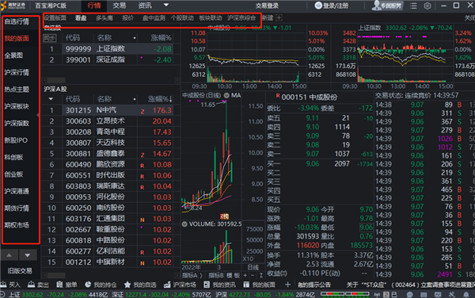Expand the dropdown arrow next to 资讯
The image size is (475, 298).
[x=166, y=5]
